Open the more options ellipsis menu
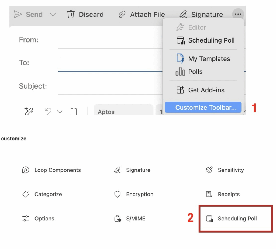 pos(238,14)
